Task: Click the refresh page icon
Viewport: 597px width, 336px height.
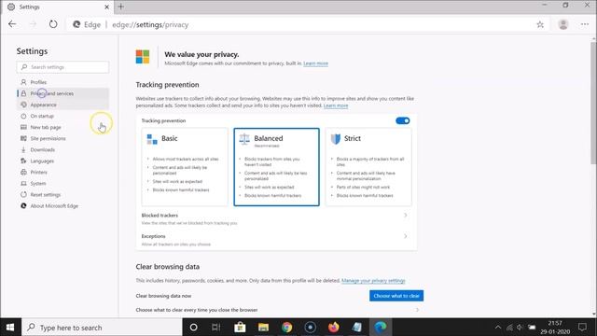Action: coord(53,24)
